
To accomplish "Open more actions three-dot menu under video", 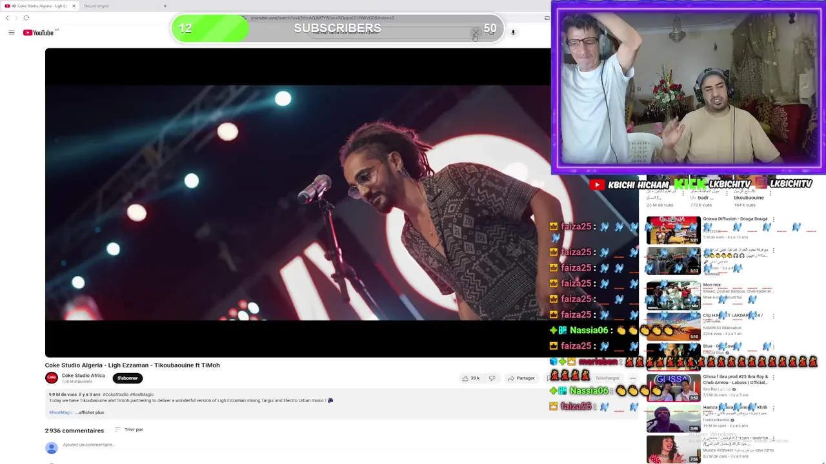I will (633, 378).
